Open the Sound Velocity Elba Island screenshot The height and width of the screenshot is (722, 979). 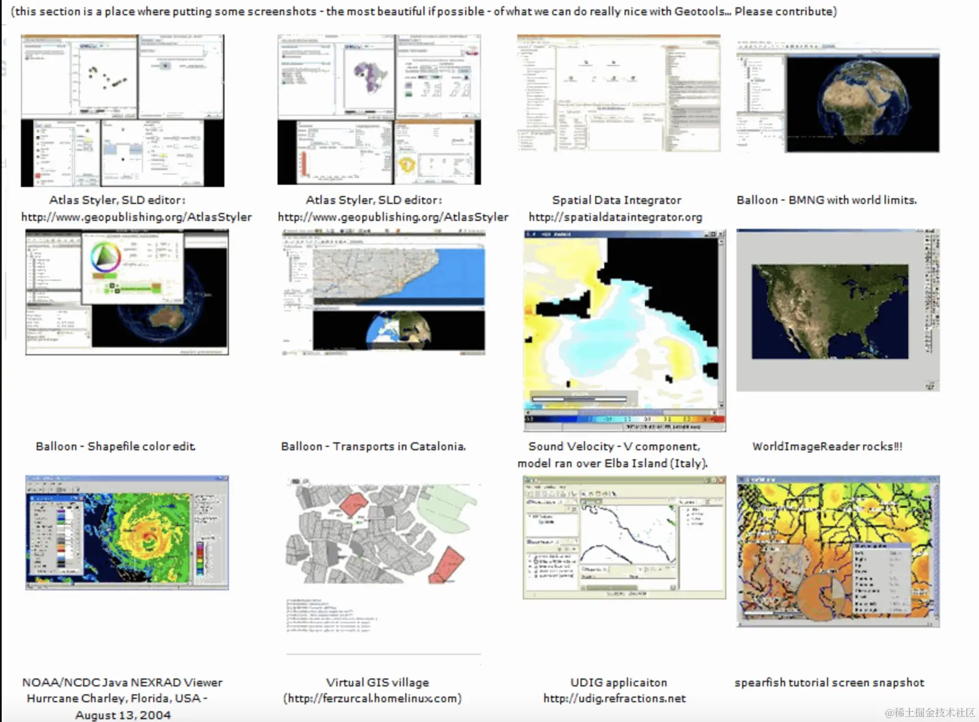622,328
